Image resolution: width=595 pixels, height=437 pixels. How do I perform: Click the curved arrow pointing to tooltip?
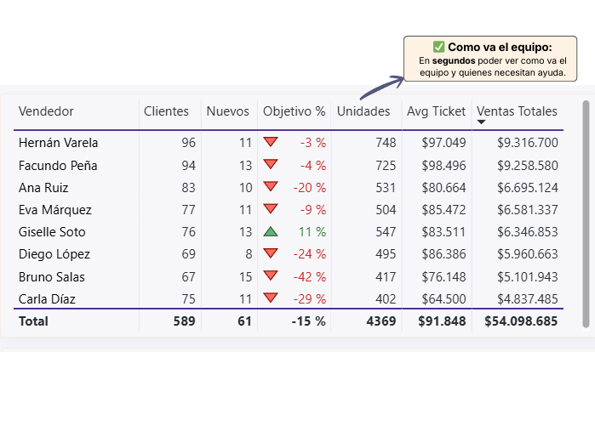pos(380,86)
